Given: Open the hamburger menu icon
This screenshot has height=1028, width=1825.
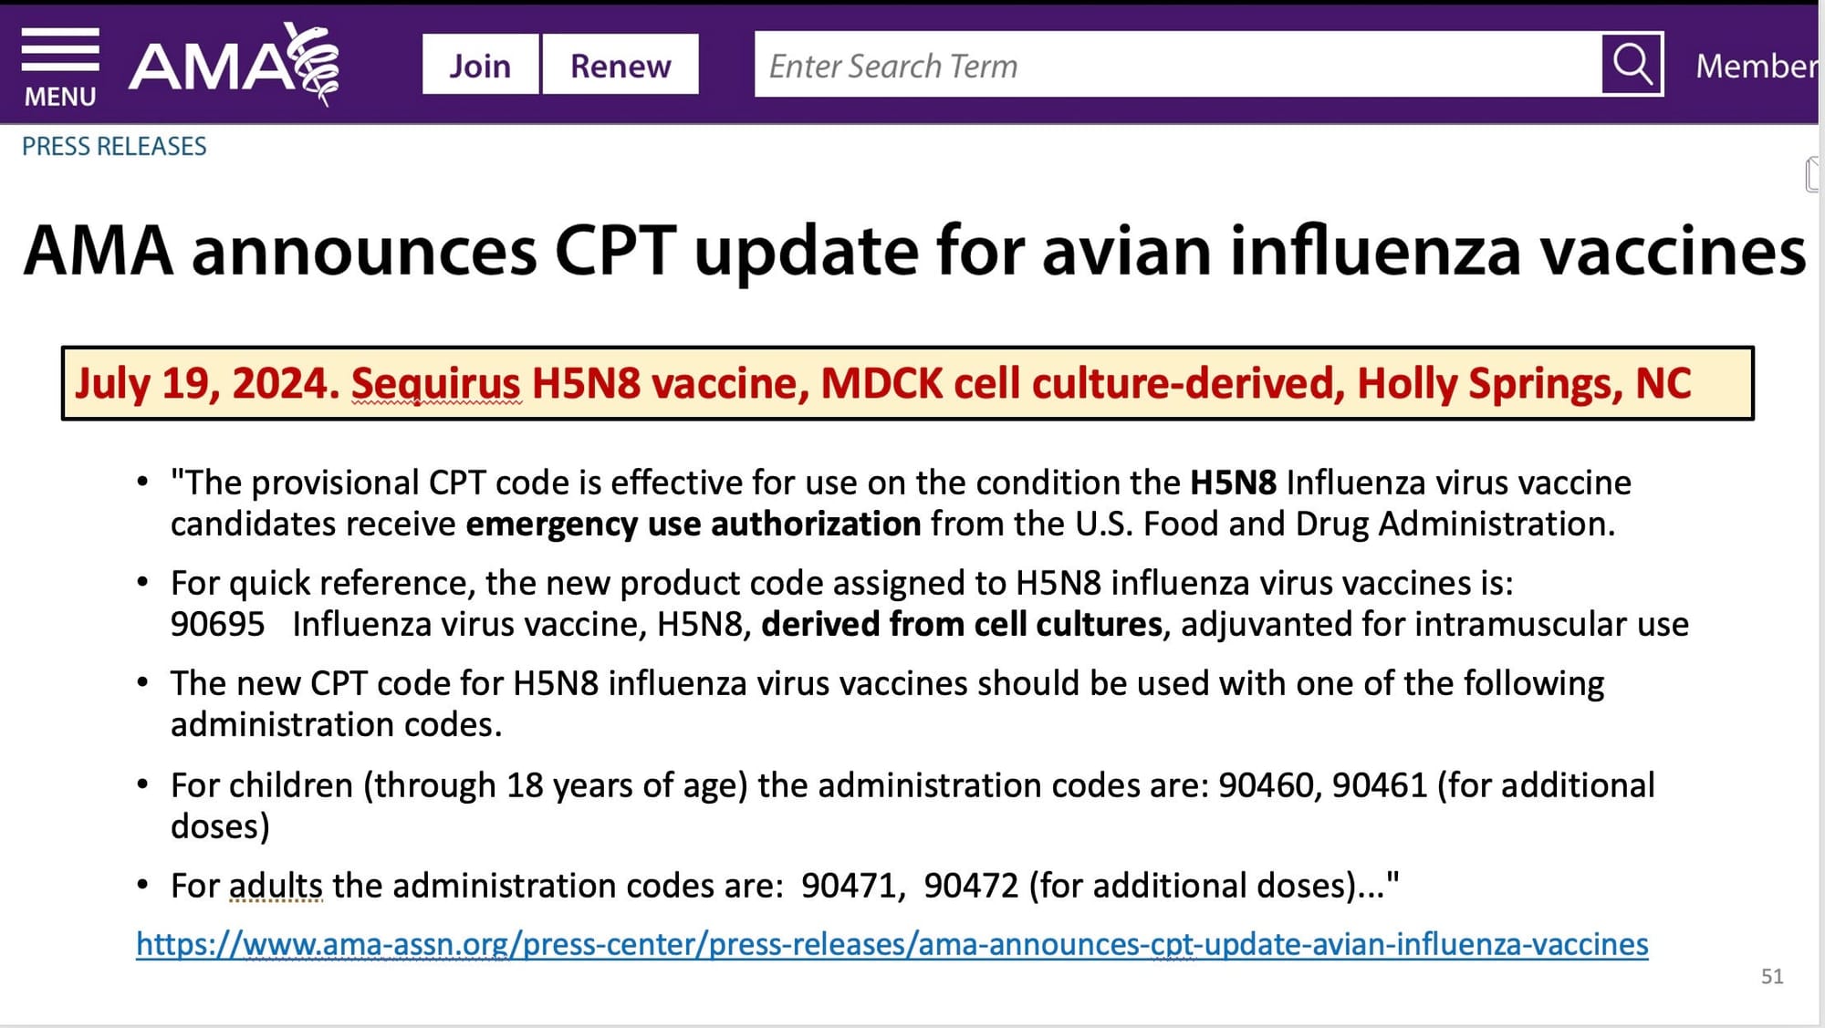Looking at the screenshot, I should click(x=60, y=49).
